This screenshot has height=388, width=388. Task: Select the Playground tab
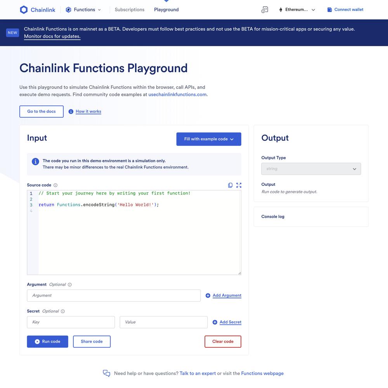coord(166,10)
